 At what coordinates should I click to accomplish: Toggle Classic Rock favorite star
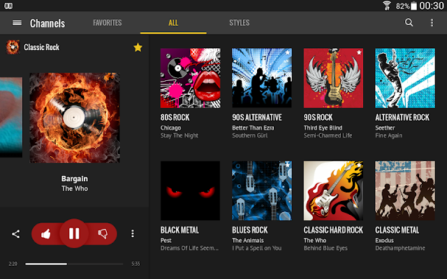click(138, 47)
